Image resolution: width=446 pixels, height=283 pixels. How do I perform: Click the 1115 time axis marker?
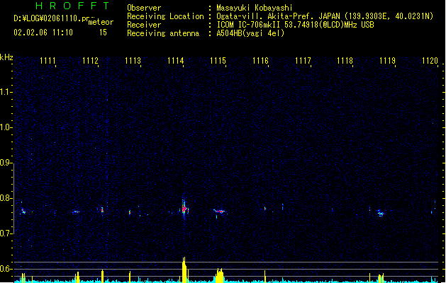click(218, 61)
